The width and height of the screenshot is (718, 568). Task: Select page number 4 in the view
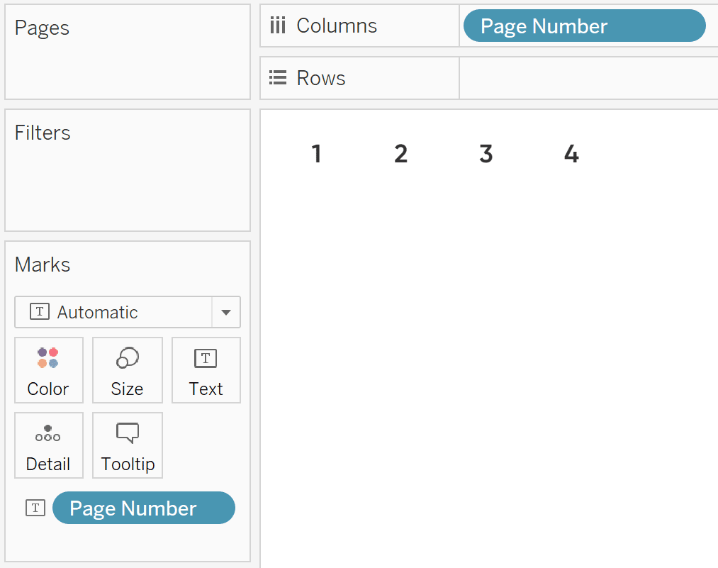point(571,154)
